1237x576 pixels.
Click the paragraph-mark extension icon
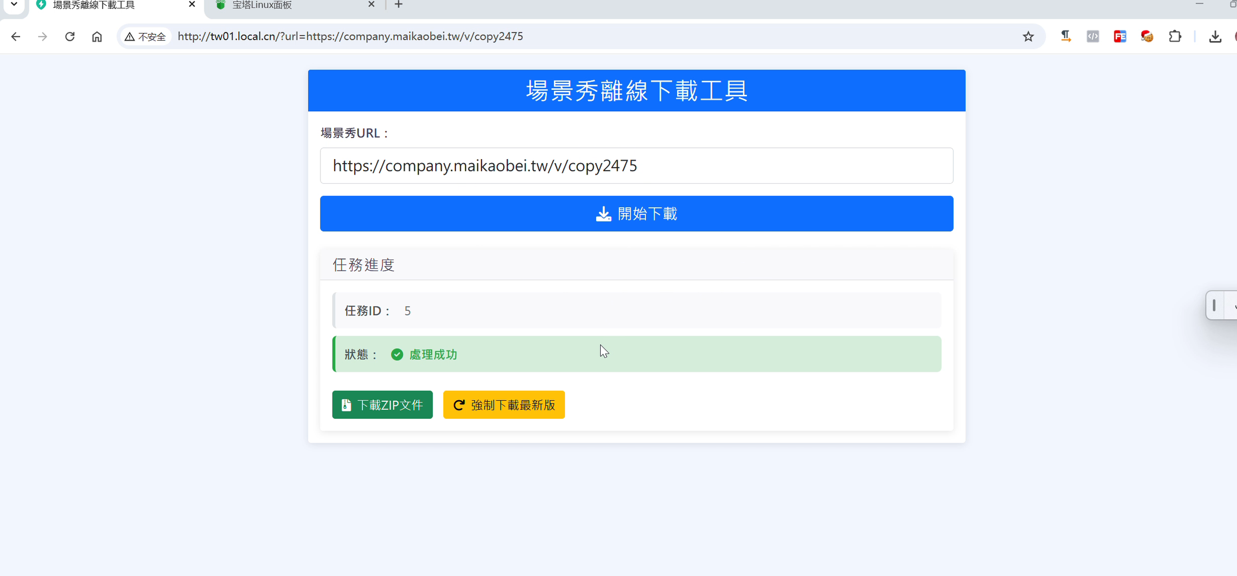pyautogui.click(x=1065, y=36)
